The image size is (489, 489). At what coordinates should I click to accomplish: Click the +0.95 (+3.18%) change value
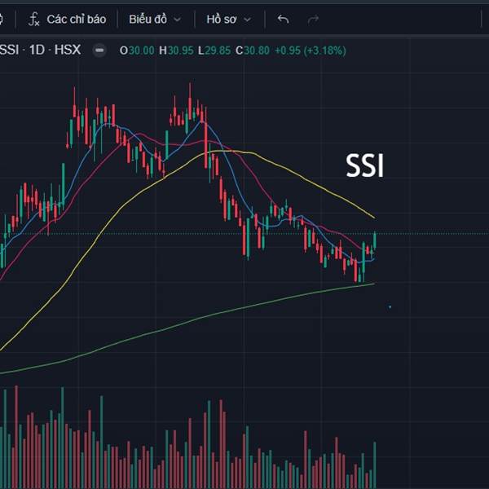tap(310, 51)
